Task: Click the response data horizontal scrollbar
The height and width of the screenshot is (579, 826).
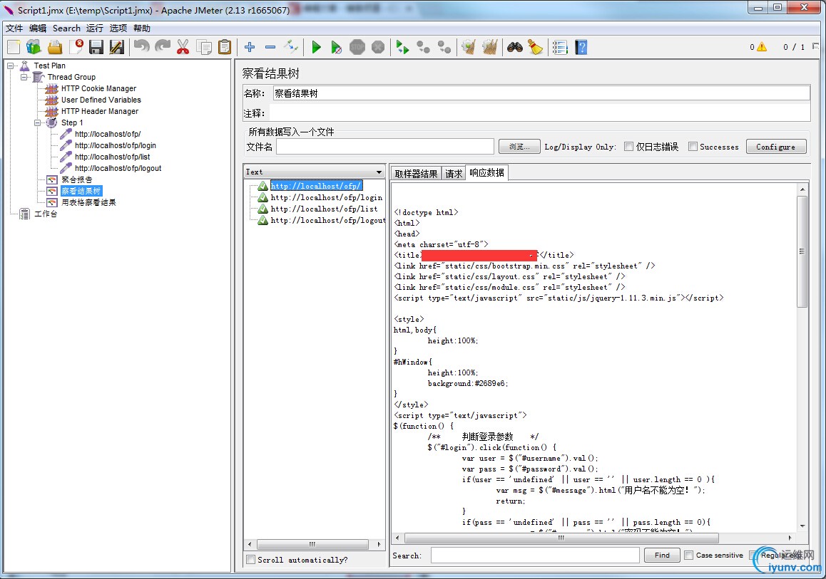Action: pos(561,538)
